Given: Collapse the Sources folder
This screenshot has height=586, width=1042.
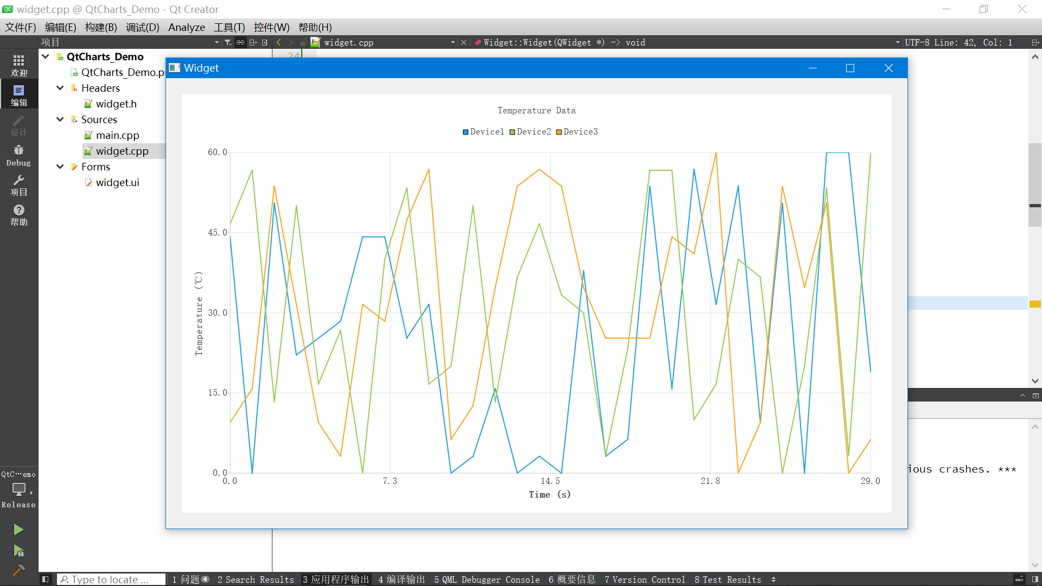Looking at the screenshot, I should point(60,119).
